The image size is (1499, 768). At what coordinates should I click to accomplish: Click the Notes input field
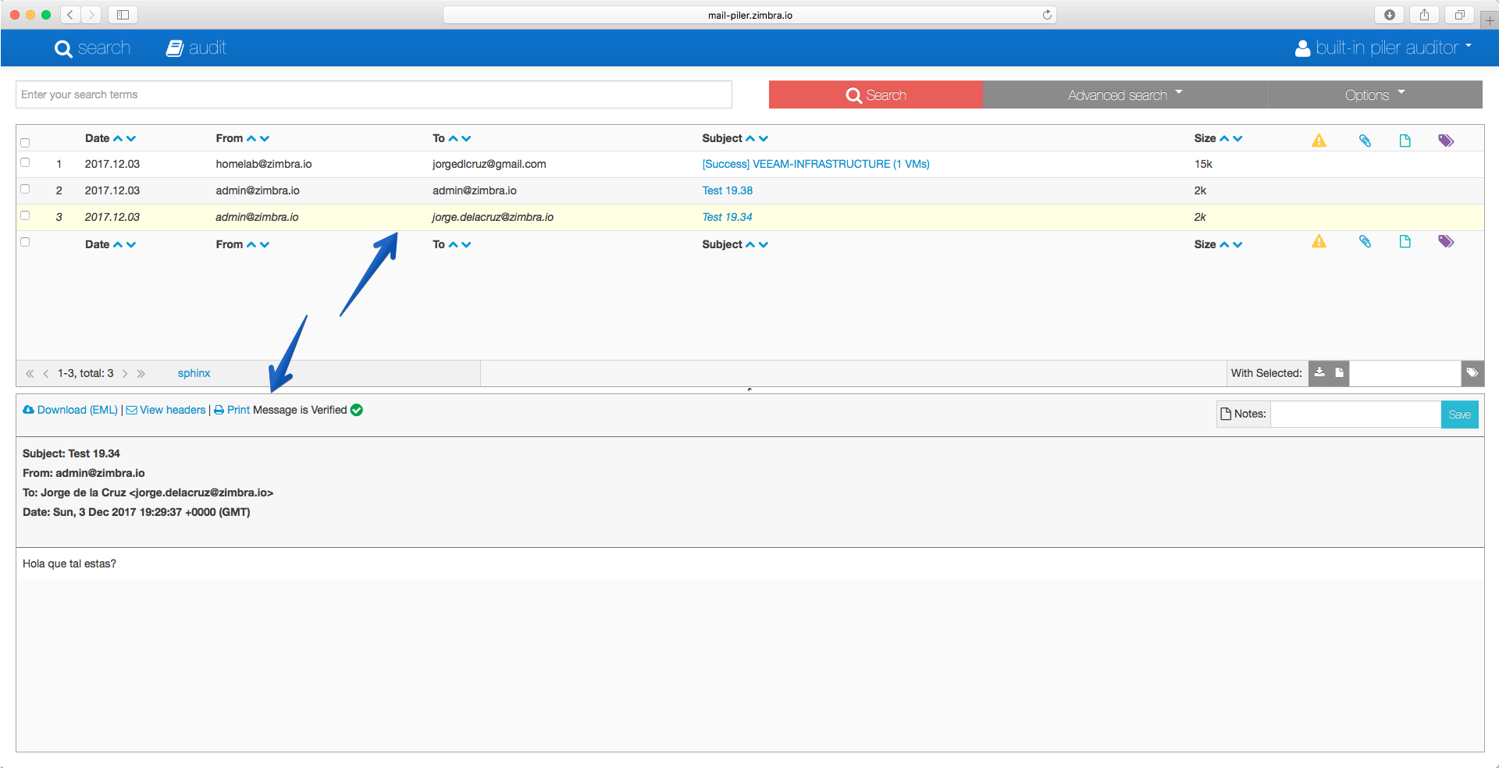(x=1355, y=414)
